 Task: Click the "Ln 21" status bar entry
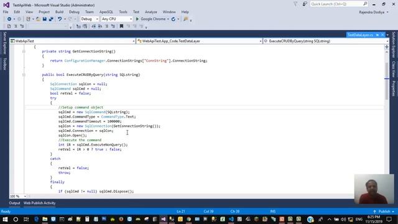(x=181, y=212)
